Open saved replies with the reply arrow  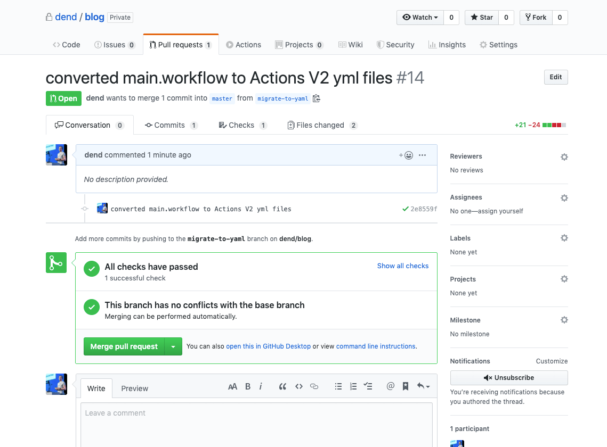[423, 386]
